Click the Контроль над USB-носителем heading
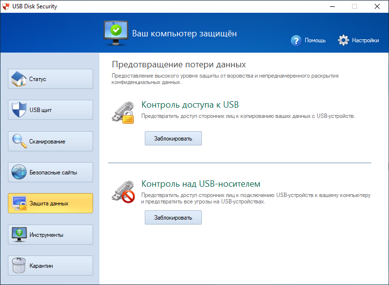The image size is (389, 285). [201, 184]
